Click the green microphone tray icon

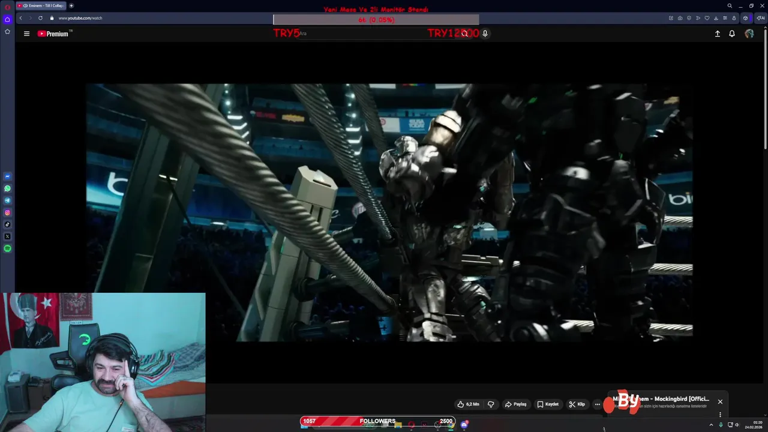coord(721,425)
